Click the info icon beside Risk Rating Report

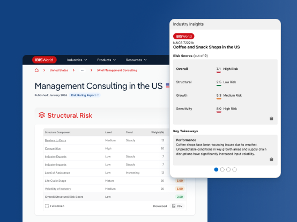click(x=98, y=95)
